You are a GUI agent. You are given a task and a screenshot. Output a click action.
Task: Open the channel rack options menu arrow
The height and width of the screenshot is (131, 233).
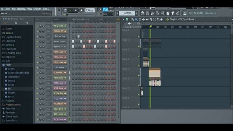(x=37, y=19)
